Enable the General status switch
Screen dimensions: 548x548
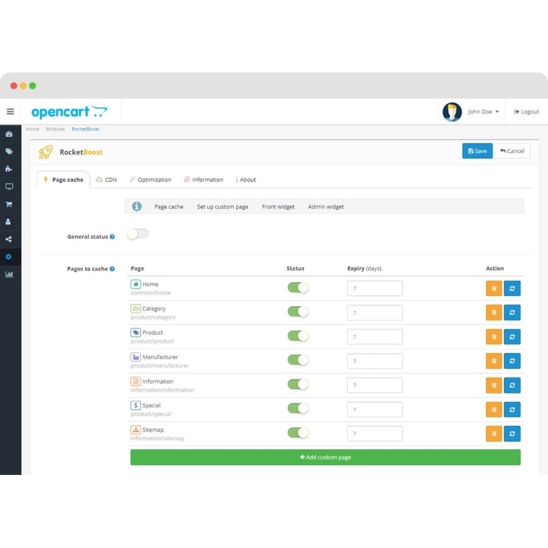(138, 234)
